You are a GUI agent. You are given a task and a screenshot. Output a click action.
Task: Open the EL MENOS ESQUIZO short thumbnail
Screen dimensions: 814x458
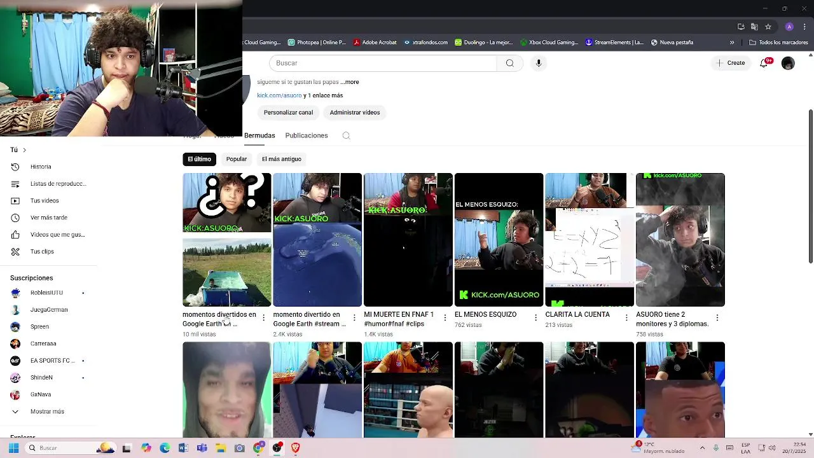tap(499, 240)
